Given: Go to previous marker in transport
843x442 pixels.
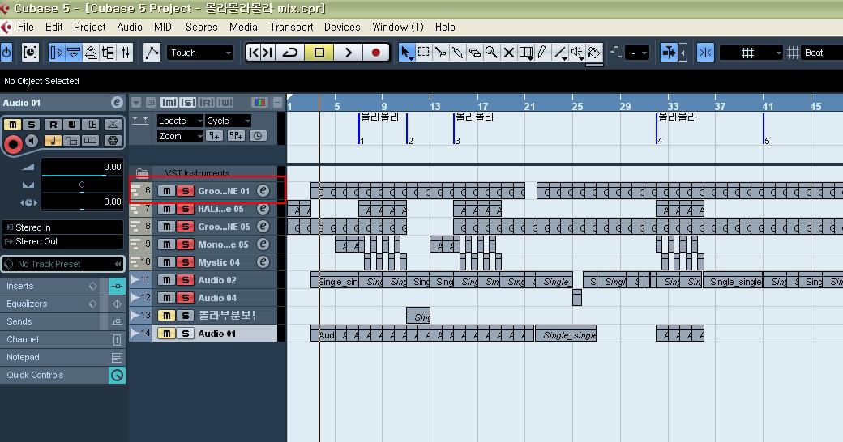Looking at the screenshot, I should pyautogui.click(x=254, y=53).
